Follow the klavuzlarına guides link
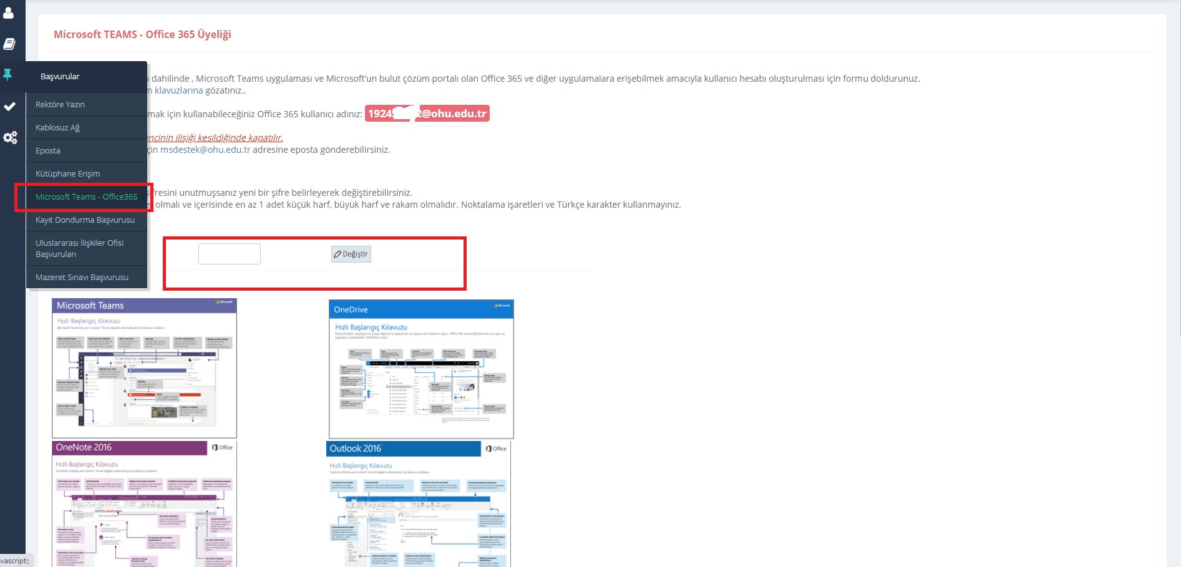Viewport: 1181px width, 567px height. tap(178, 90)
